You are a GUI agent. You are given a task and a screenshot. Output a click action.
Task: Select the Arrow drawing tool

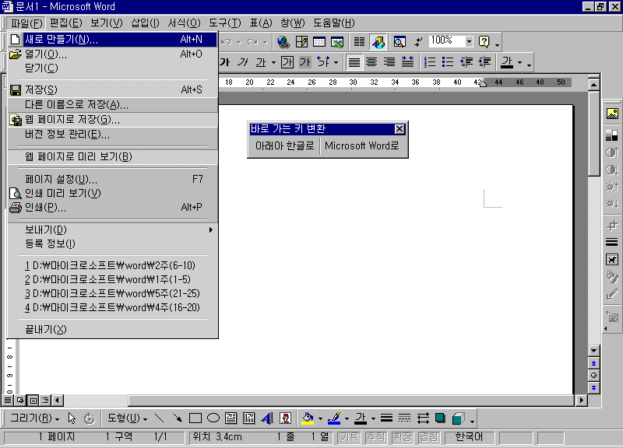click(178, 418)
